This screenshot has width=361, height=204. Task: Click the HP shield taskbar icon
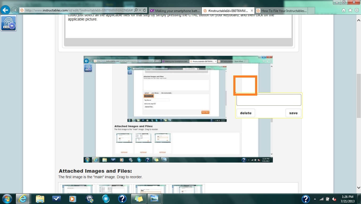coord(89,199)
